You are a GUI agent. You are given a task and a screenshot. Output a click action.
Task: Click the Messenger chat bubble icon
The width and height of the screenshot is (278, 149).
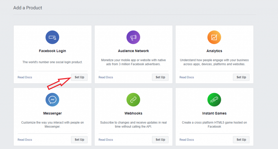point(52,100)
